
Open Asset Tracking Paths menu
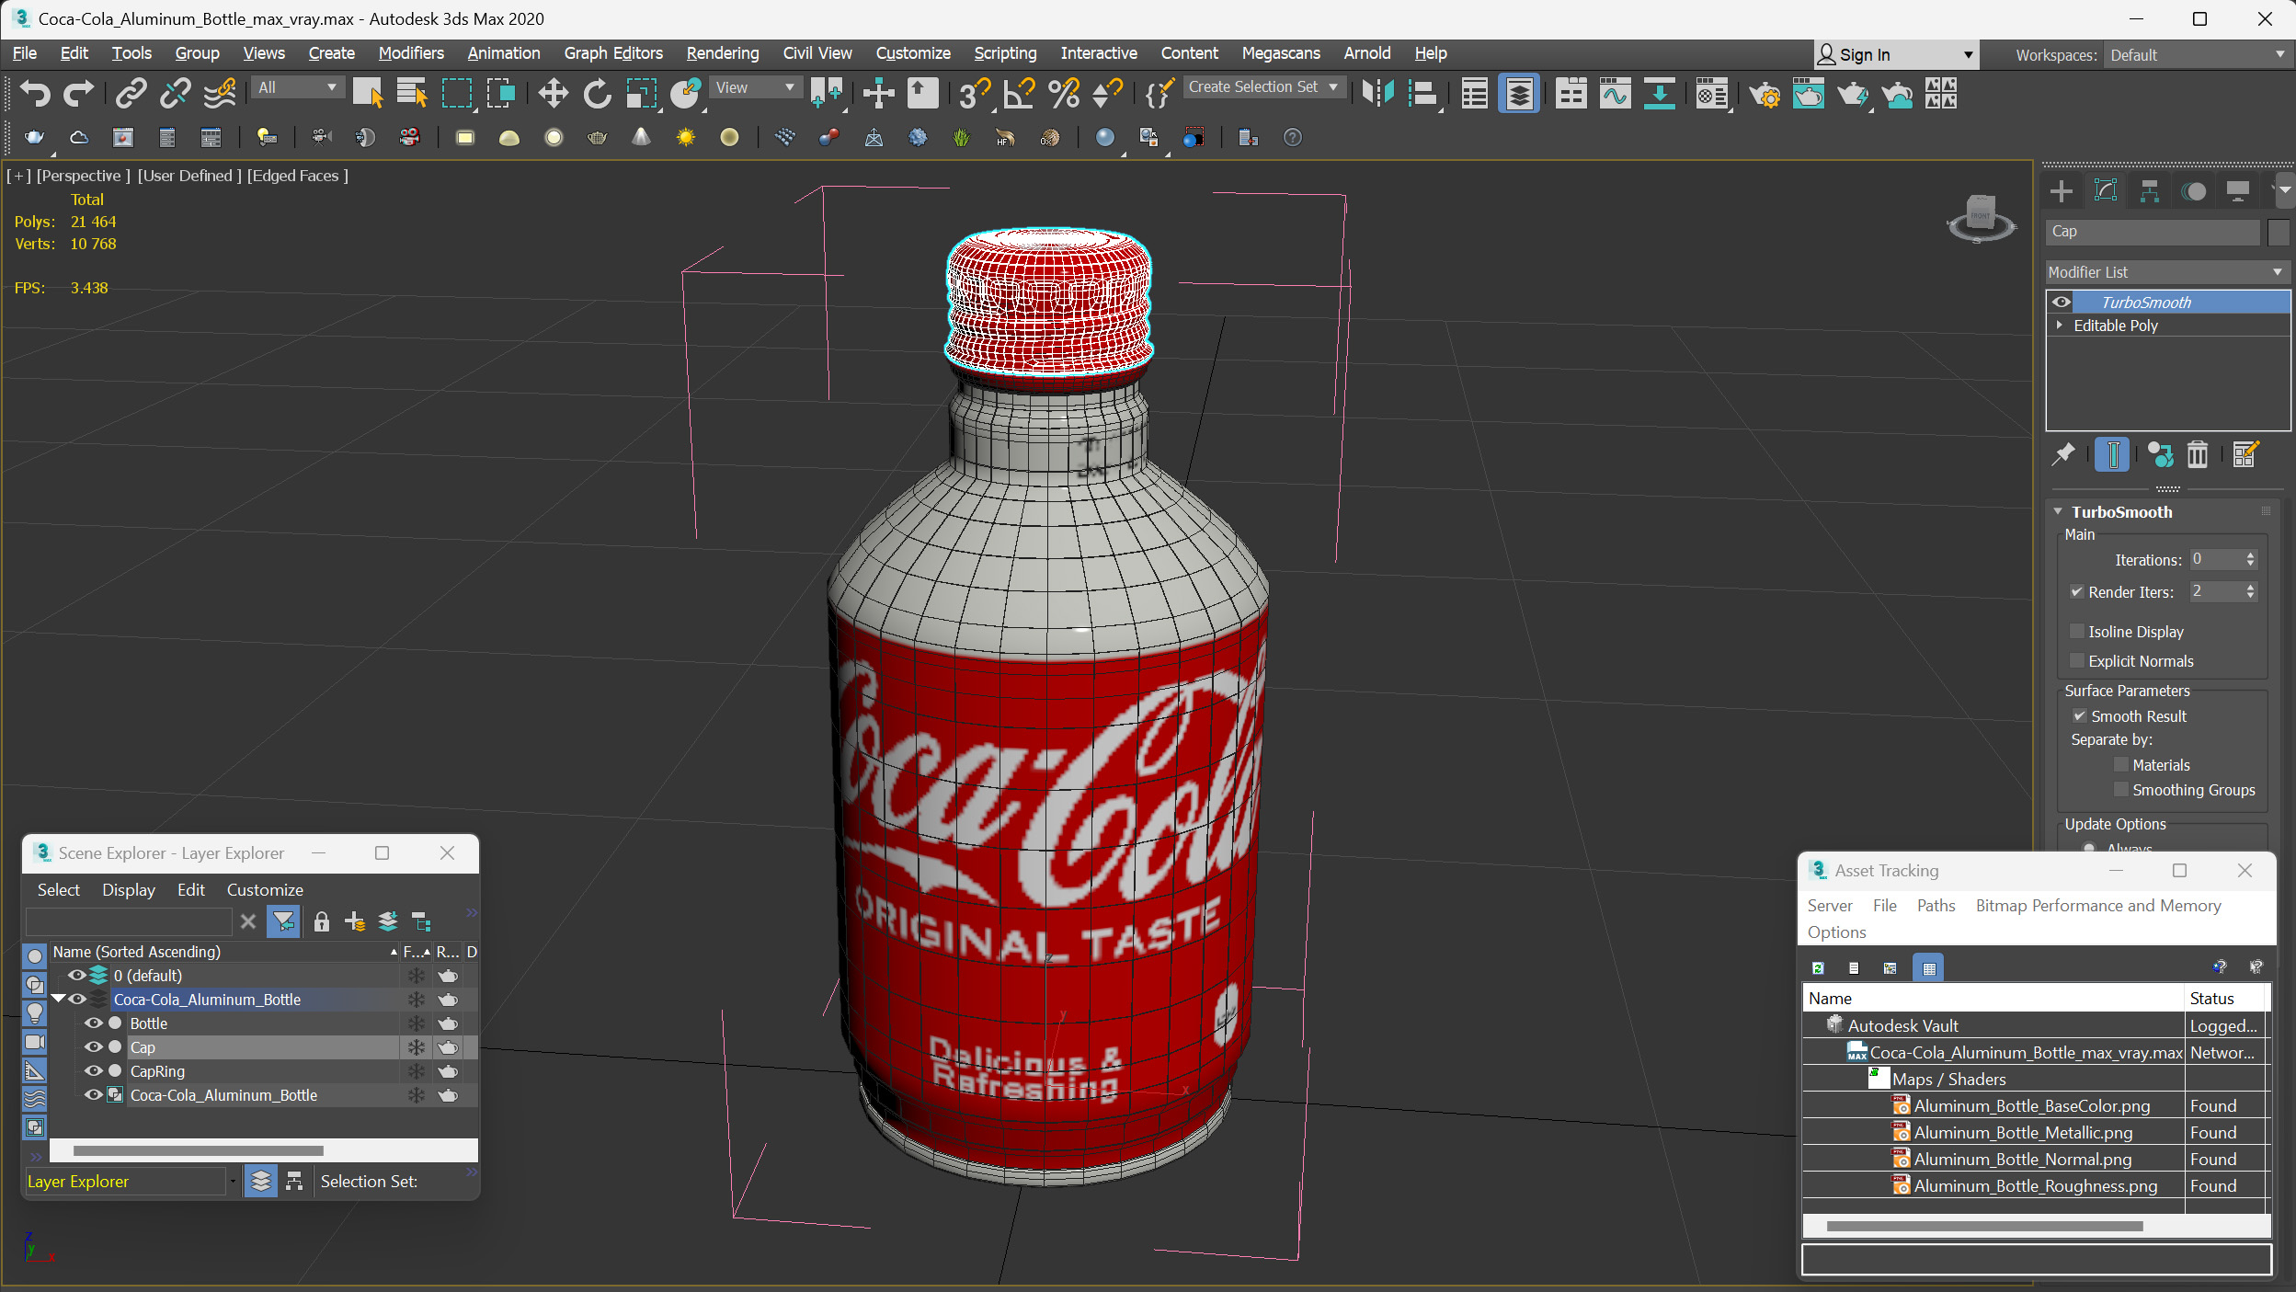pyautogui.click(x=1936, y=906)
